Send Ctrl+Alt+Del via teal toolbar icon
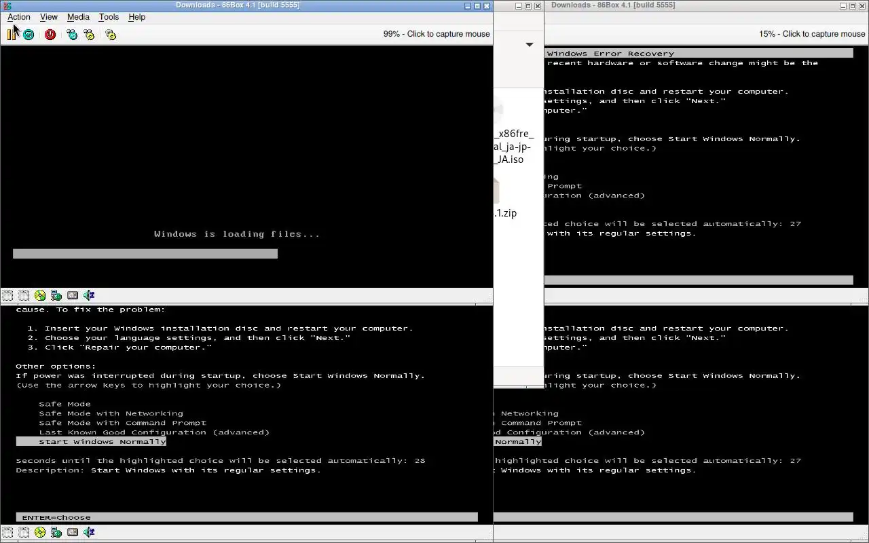869x543 pixels. click(x=72, y=34)
